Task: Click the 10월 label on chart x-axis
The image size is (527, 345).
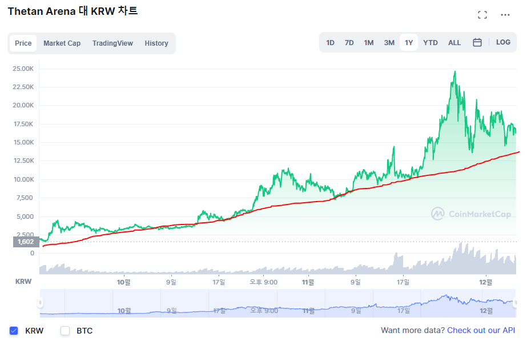Action: tap(124, 282)
